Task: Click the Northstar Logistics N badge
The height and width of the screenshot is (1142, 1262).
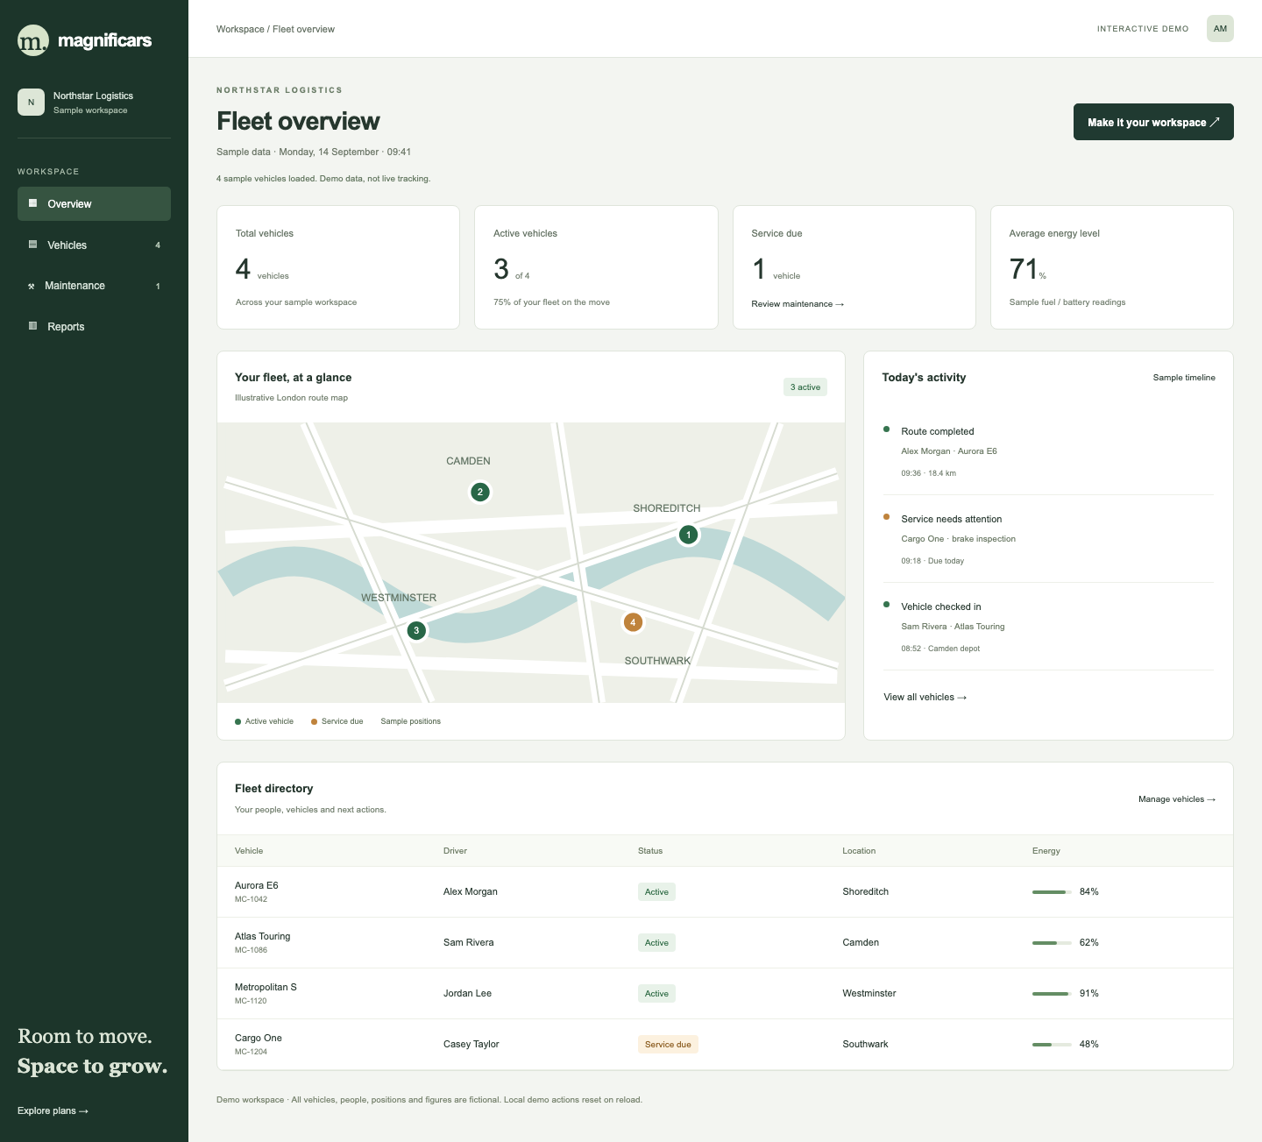Action: coord(31,102)
